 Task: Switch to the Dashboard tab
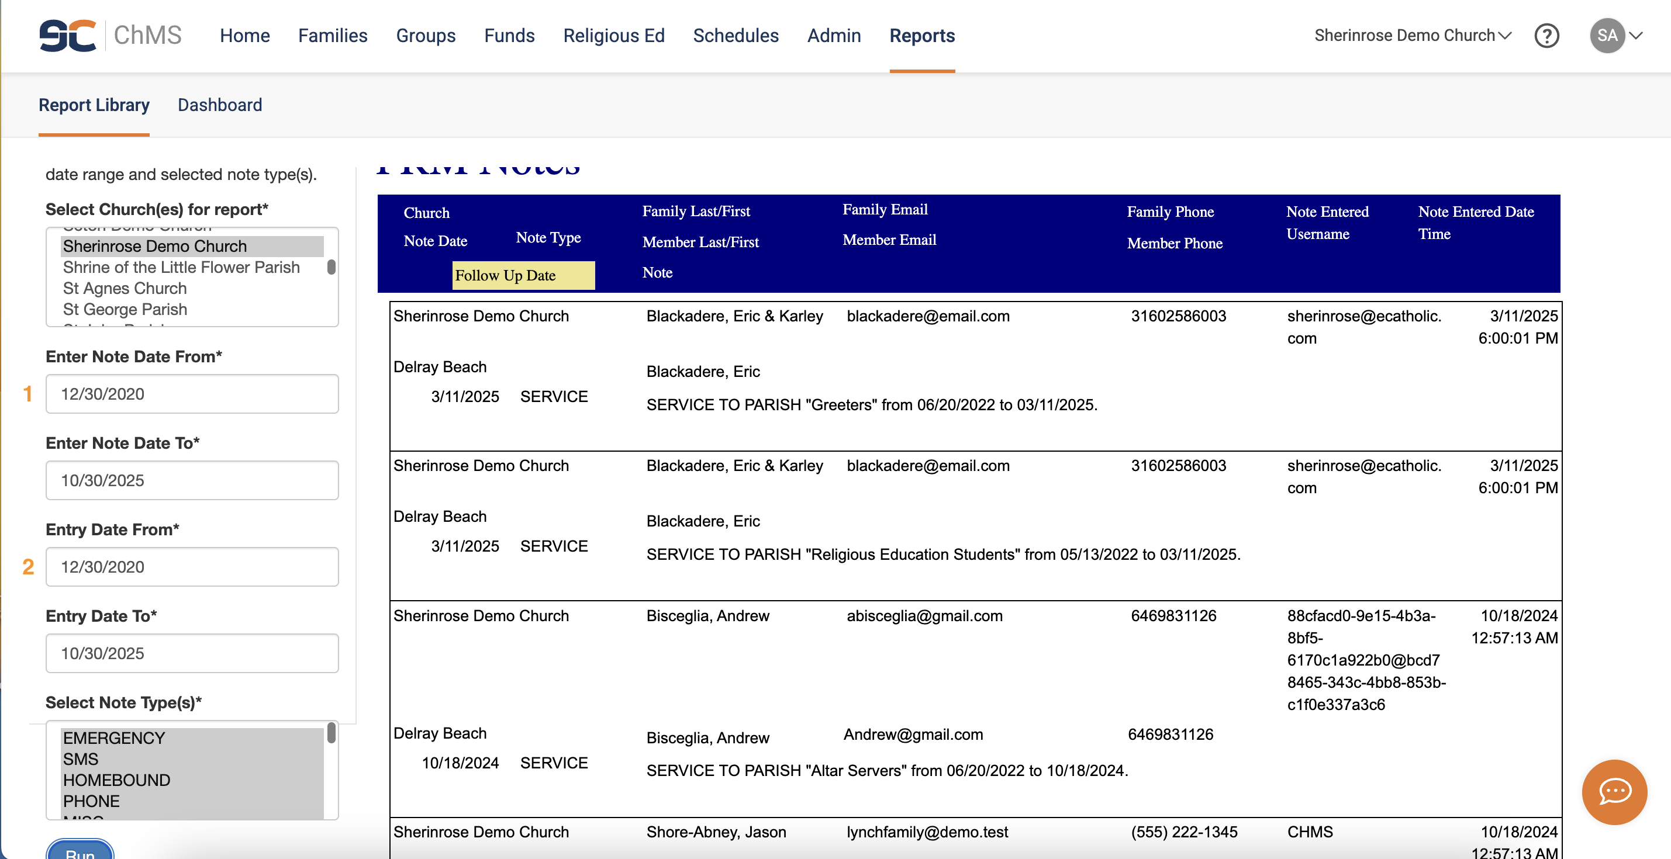[x=219, y=105]
